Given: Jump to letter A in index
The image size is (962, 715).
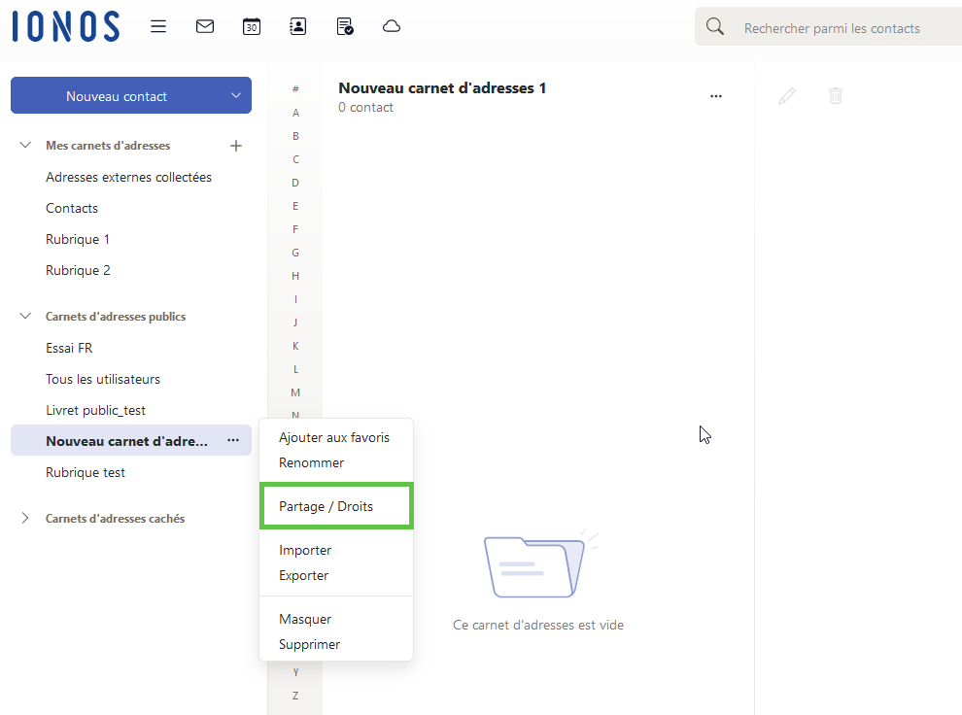Looking at the screenshot, I should tap(295, 113).
